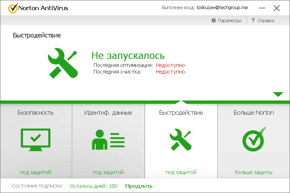Viewport: 290px width, 193px height.
Task: Open the Справка help link
Action: (x=266, y=21)
